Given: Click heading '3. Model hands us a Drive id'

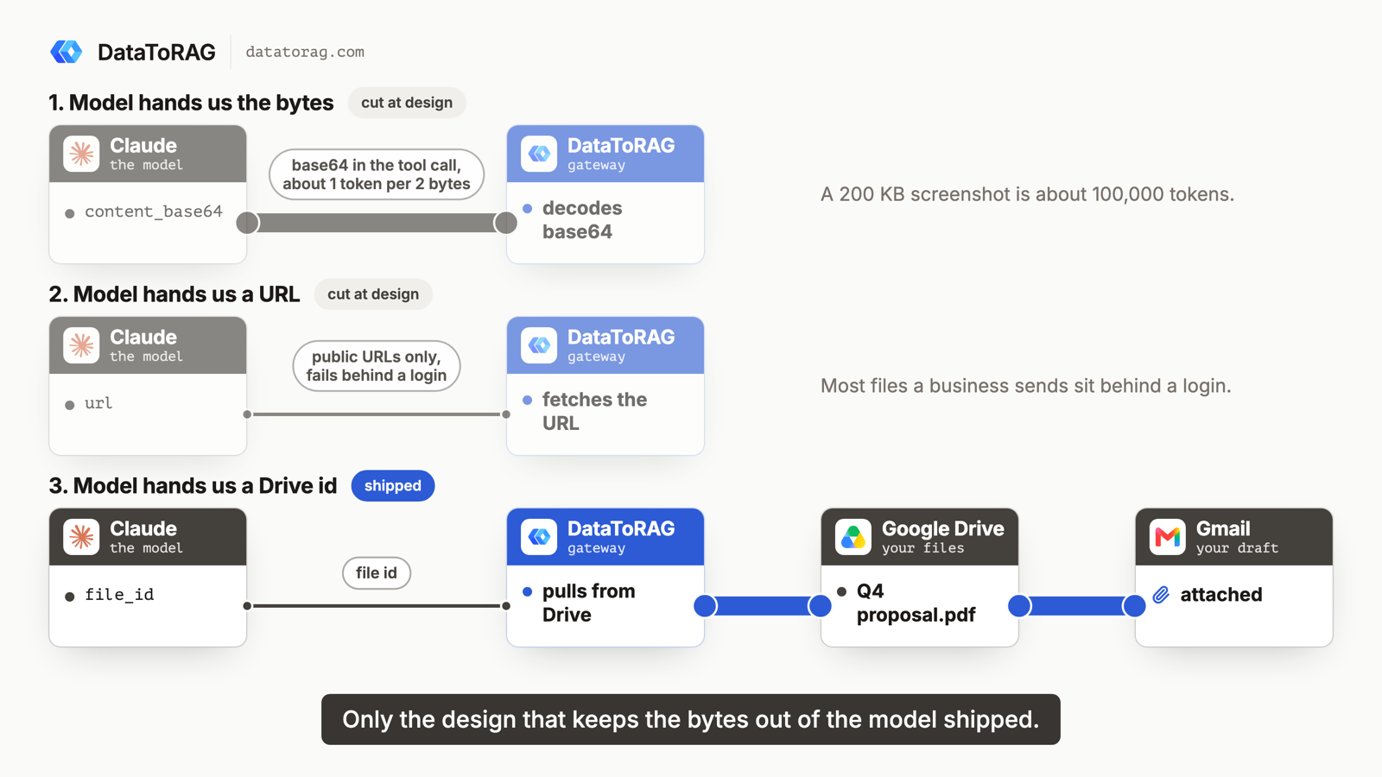Looking at the screenshot, I should 193,486.
